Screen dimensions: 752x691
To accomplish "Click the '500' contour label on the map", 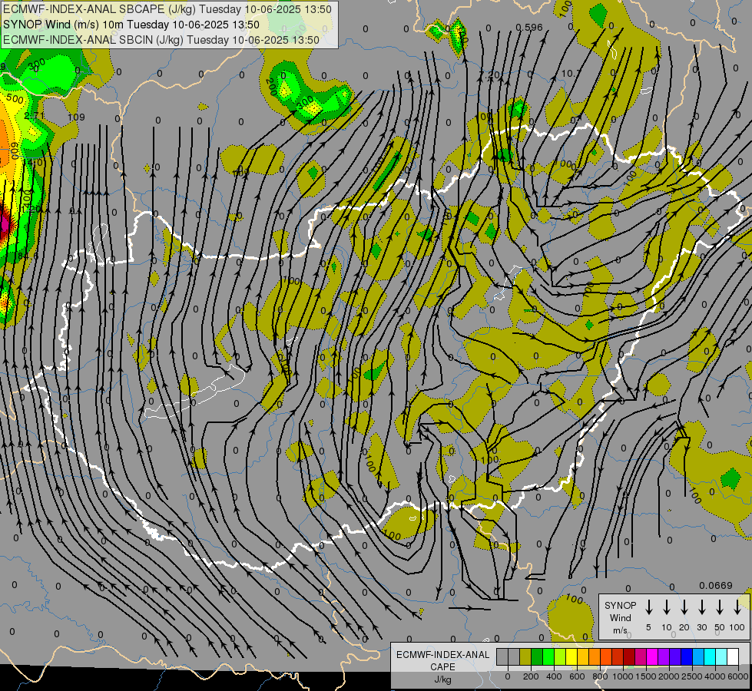I will click(15, 99).
